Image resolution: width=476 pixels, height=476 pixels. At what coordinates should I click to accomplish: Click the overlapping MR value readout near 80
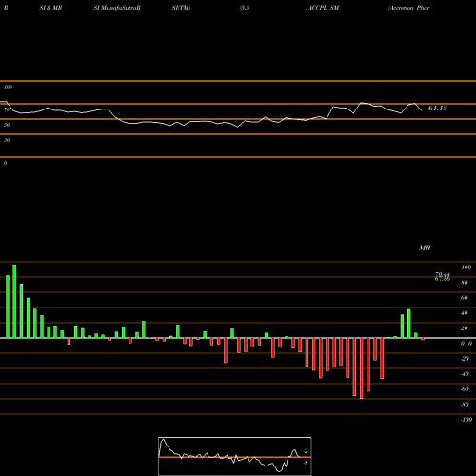(443, 277)
